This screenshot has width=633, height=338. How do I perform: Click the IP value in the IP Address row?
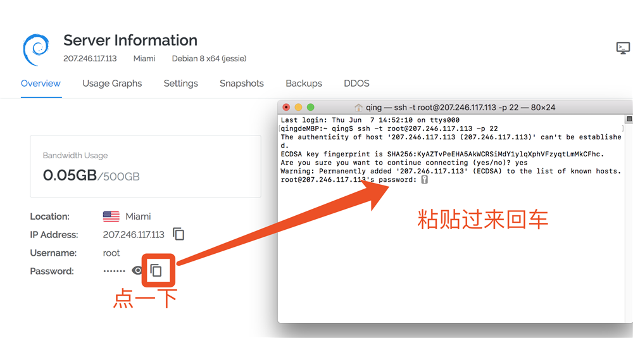134,235
